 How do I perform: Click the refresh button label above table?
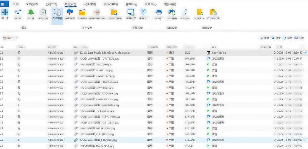[289, 38]
